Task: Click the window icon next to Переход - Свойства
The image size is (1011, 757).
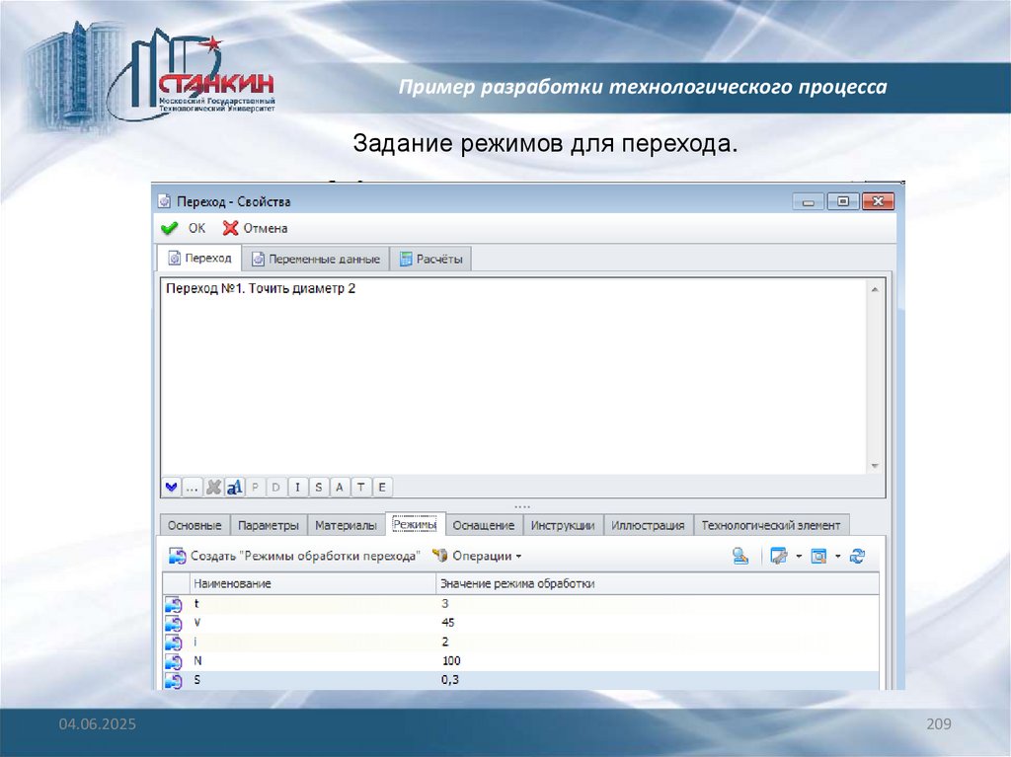Action: click(165, 201)
